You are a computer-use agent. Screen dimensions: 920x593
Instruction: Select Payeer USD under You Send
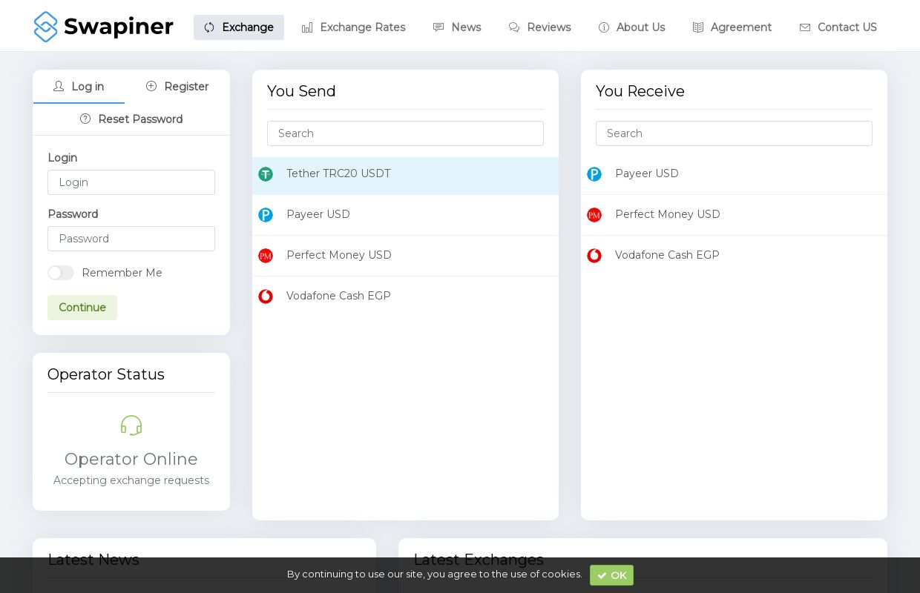(x=405, y=215)
